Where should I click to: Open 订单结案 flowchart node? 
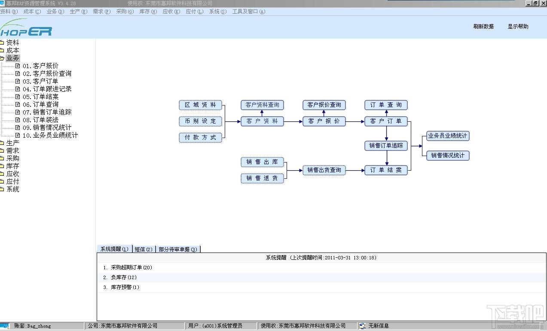[386, 170]
